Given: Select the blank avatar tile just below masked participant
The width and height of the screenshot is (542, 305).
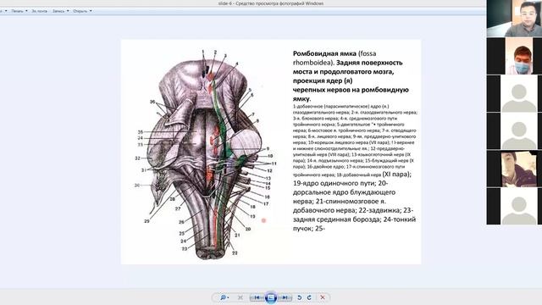Looking at the screenshot, I should coord(514,93).
